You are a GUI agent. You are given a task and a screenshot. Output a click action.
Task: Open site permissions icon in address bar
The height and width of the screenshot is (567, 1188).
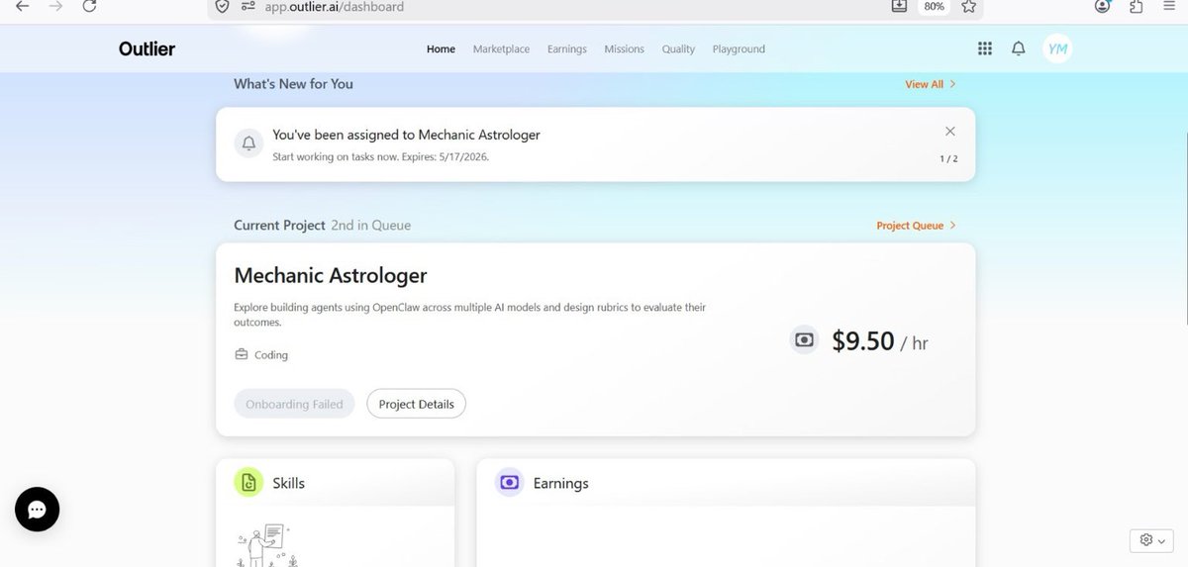(247, 6)
